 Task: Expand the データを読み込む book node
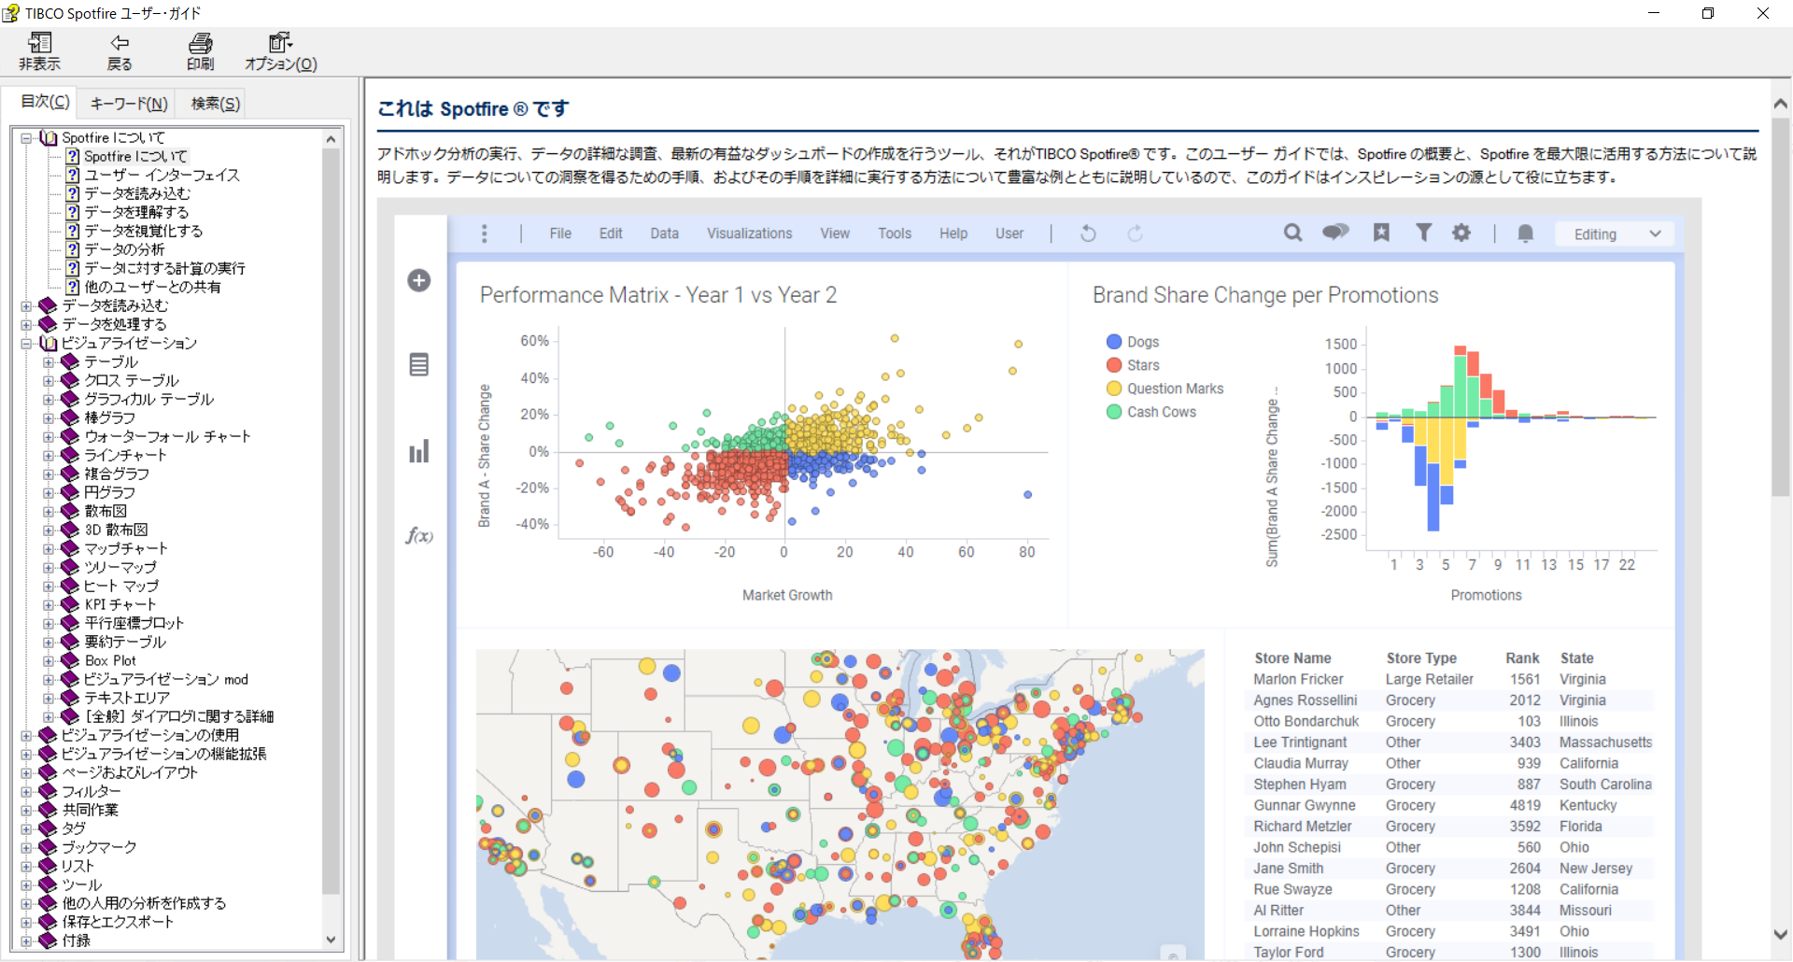26,305
